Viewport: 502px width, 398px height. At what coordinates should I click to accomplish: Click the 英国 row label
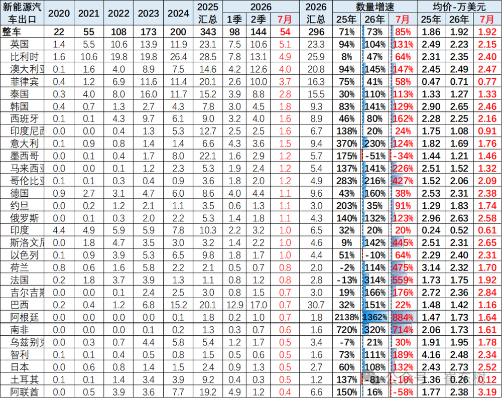coord(19,44)
